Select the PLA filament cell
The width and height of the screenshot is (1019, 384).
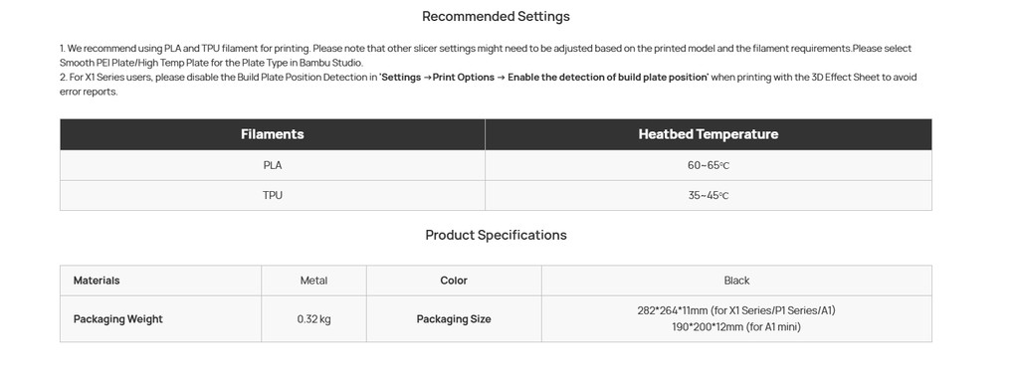pyautogui.click(x=273, y=165)
